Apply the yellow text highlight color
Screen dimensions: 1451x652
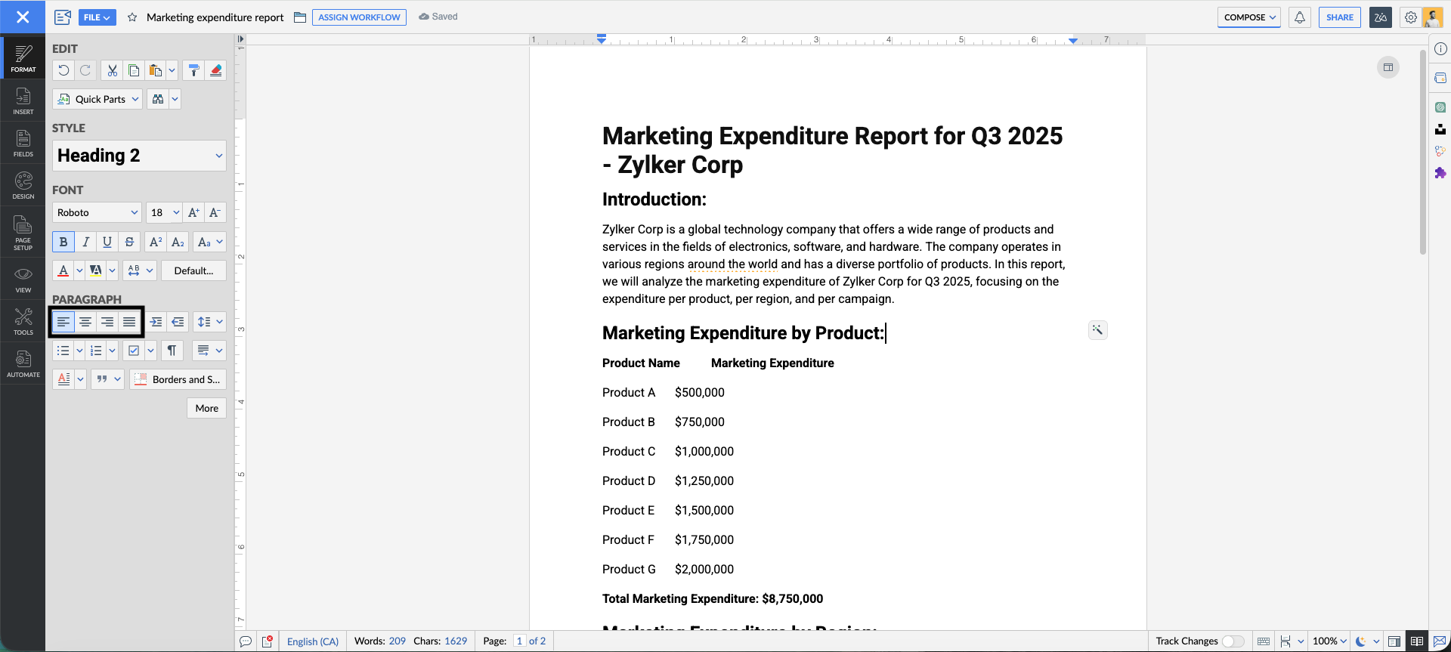point(95,270)
